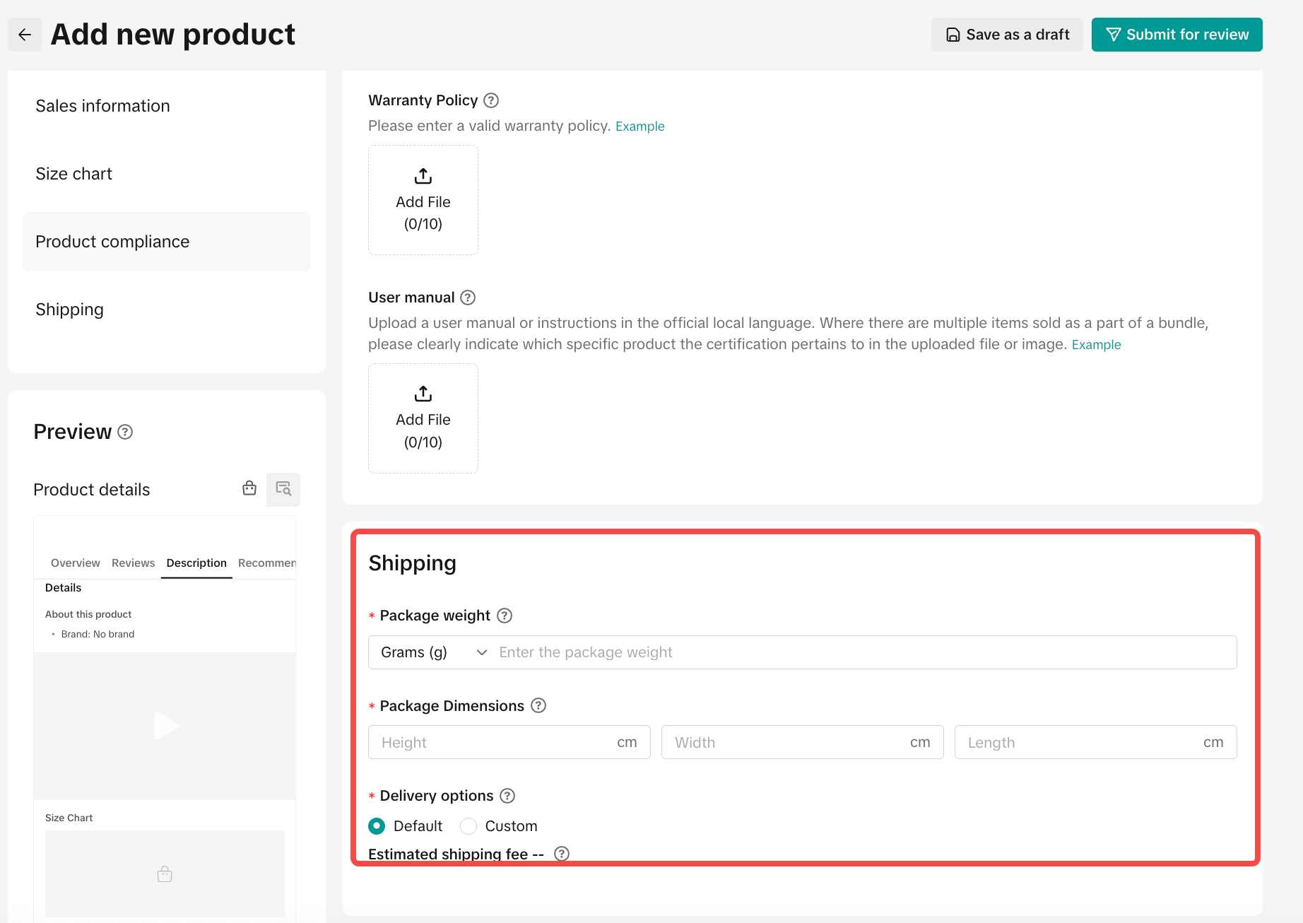Switch to the Overview preview tab
This screenshot has width=1303, height=923.
click(75, 563)
